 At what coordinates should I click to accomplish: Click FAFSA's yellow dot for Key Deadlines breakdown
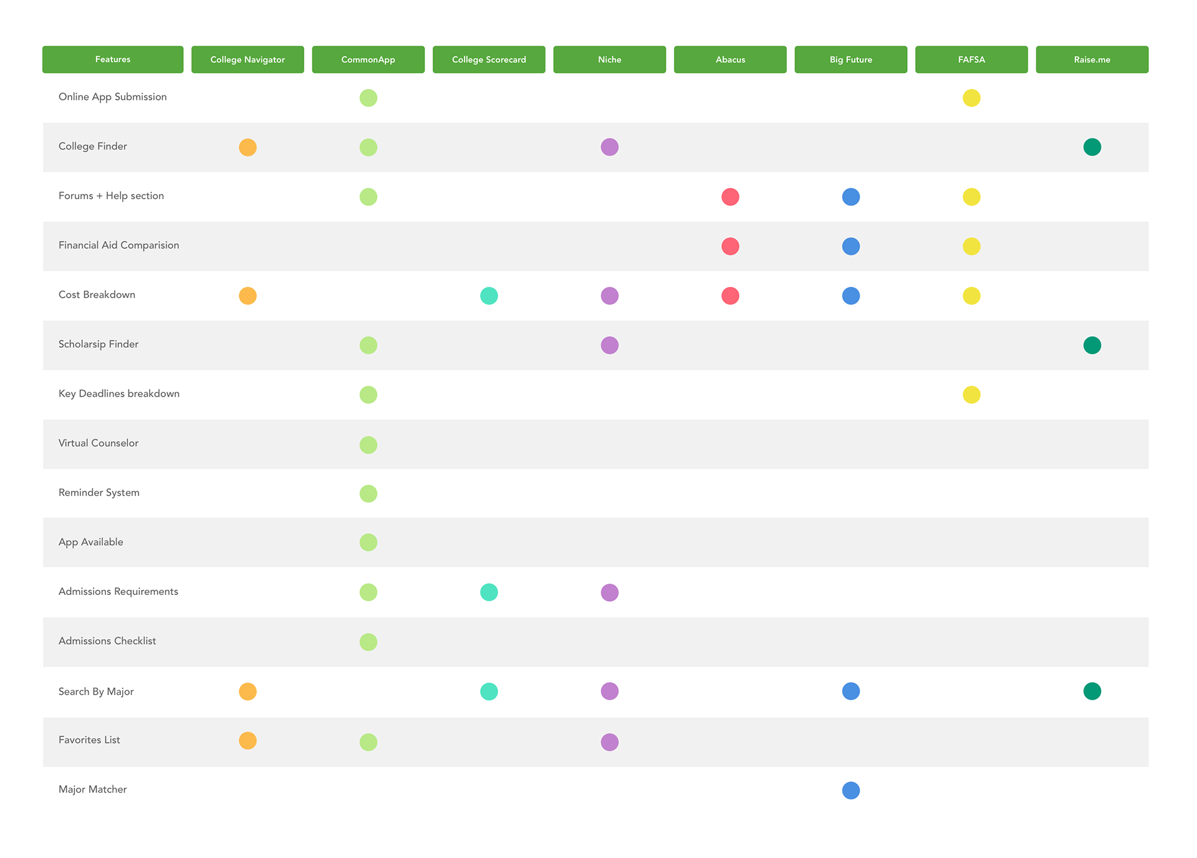coord(971,395)
